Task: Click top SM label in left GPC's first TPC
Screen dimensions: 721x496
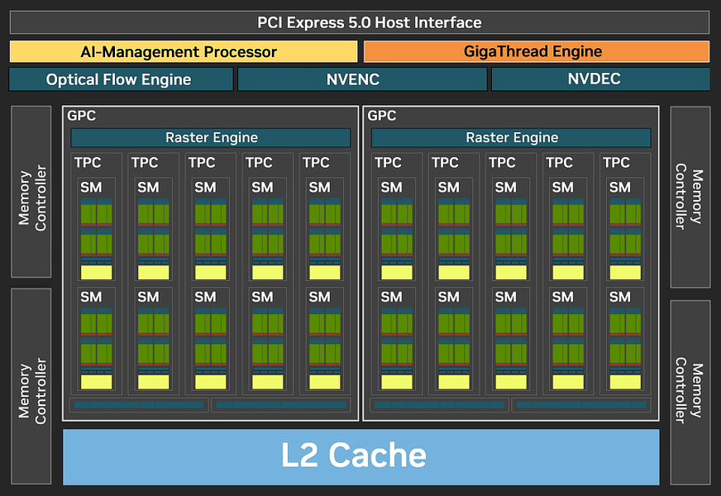Action: tap(91, 188)
